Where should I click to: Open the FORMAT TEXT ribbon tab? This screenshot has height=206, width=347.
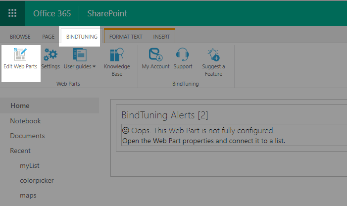[126, 37]
